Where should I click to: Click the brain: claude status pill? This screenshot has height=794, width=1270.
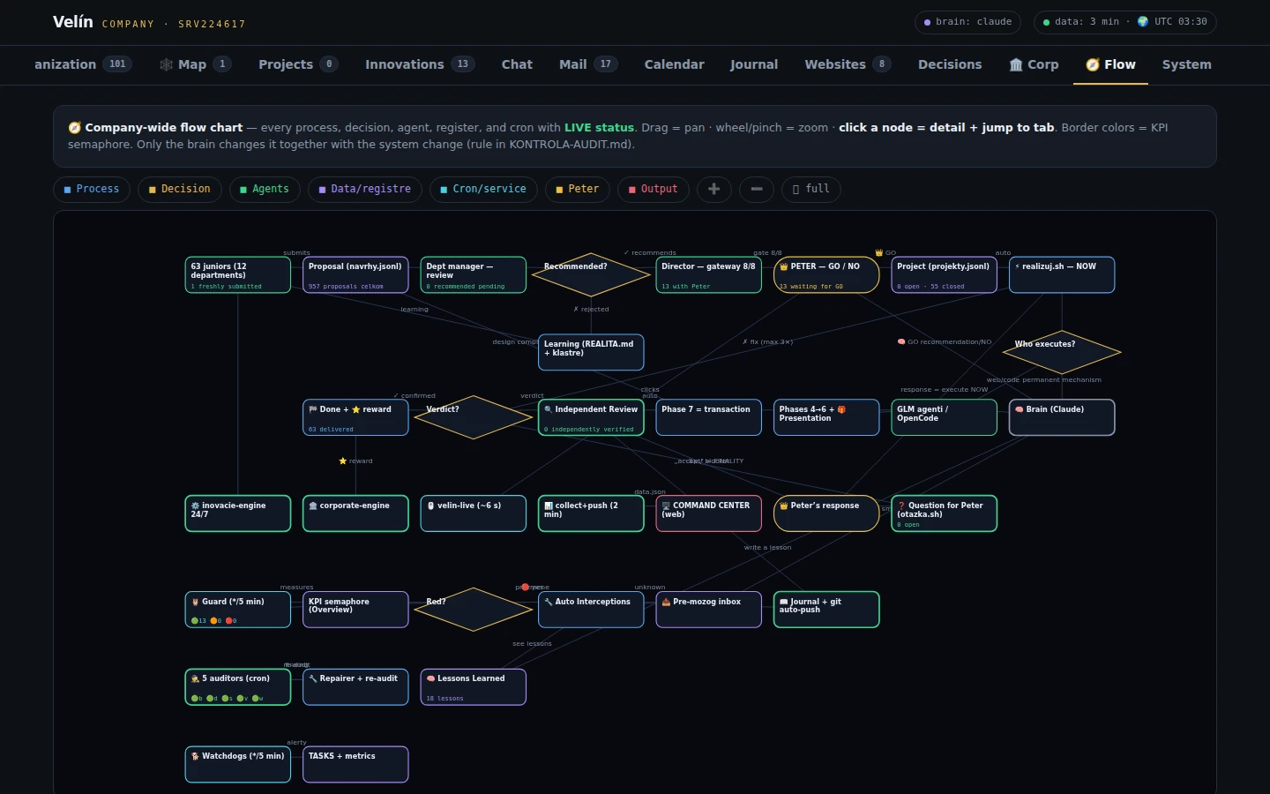[x=967, y=22]
